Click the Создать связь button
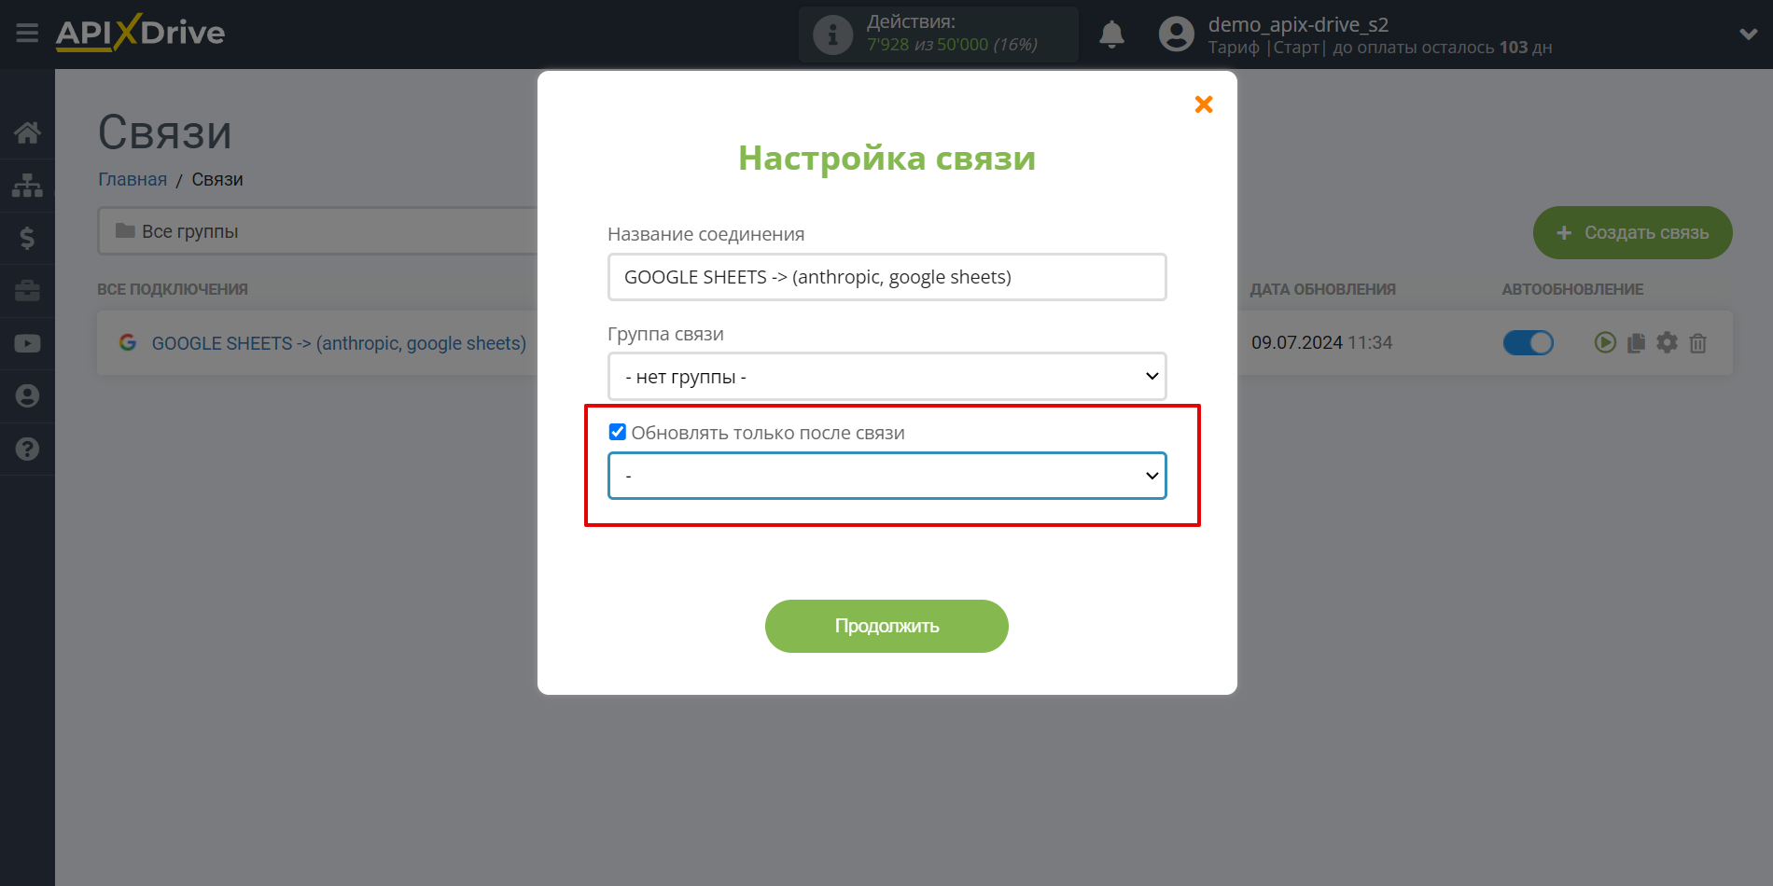Viewport: 1773px width, 886px height. [1632, 232]
